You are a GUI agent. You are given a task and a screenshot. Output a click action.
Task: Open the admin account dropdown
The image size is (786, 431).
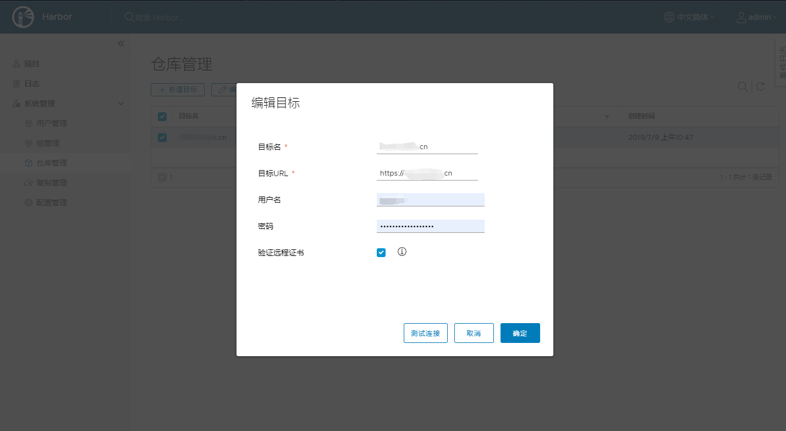point(757,17)
